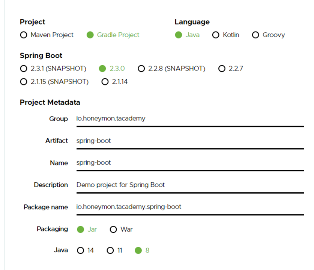
Task: Choose Kotlin as the language
Action: point(216,35)
